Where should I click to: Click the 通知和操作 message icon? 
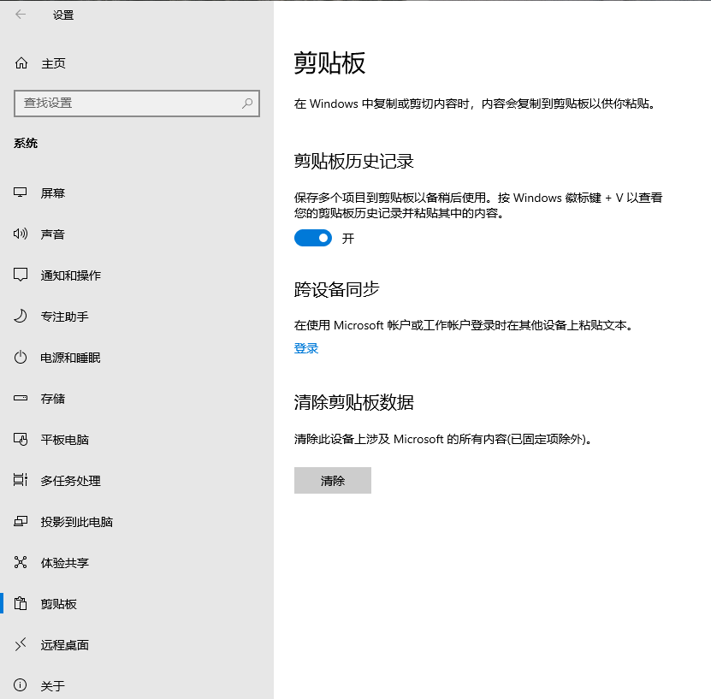(x=21, y=275)
